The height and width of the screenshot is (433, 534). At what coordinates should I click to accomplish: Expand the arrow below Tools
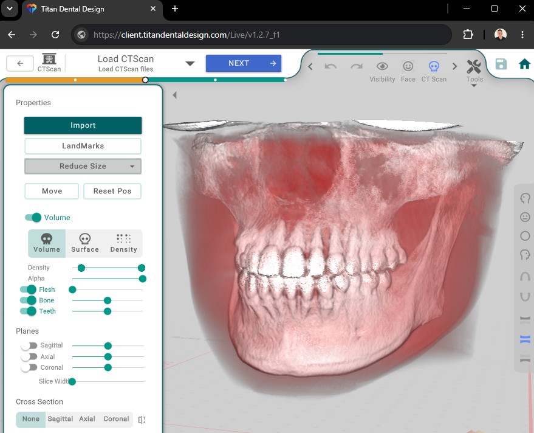474,86
